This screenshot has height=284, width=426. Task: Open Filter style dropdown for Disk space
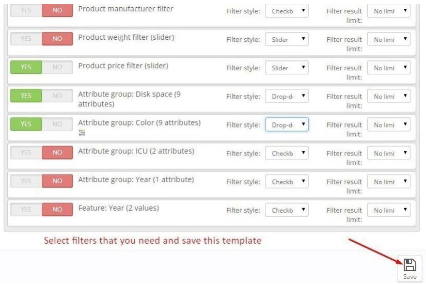pos(287,96)
